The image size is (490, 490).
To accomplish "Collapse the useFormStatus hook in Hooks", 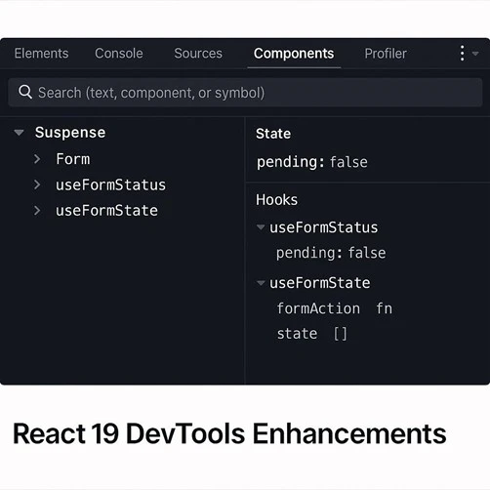I will [261, 227].
